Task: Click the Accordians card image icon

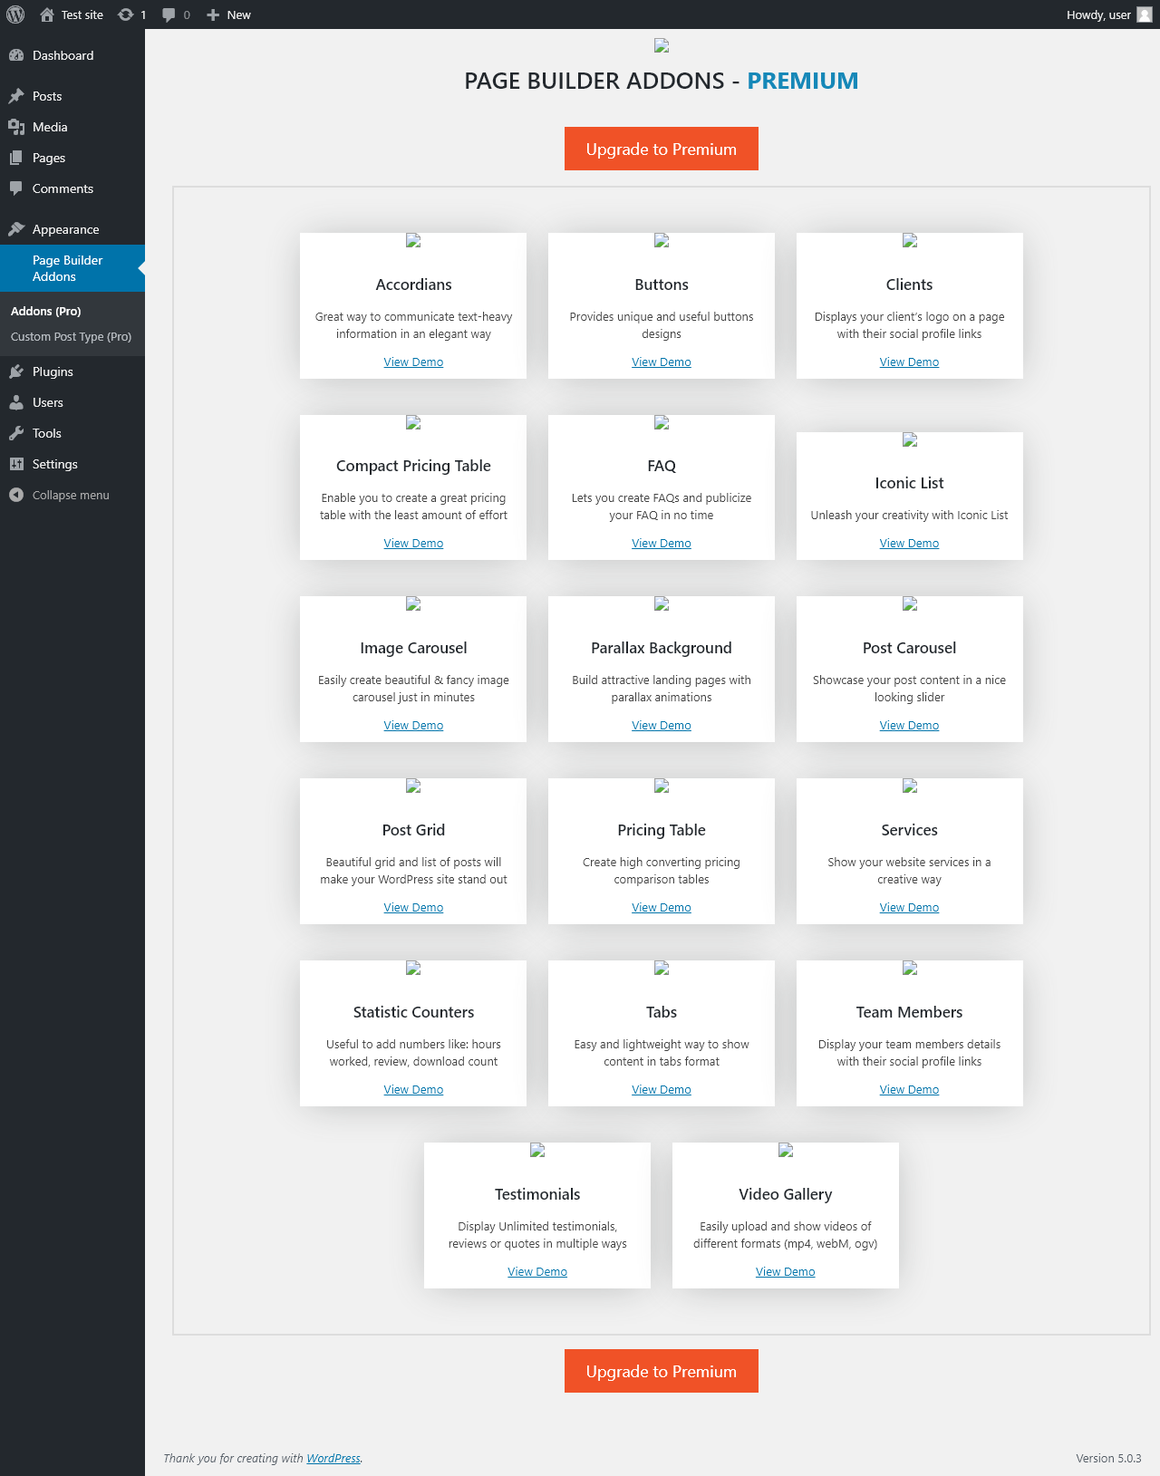Action: point(413,240)
